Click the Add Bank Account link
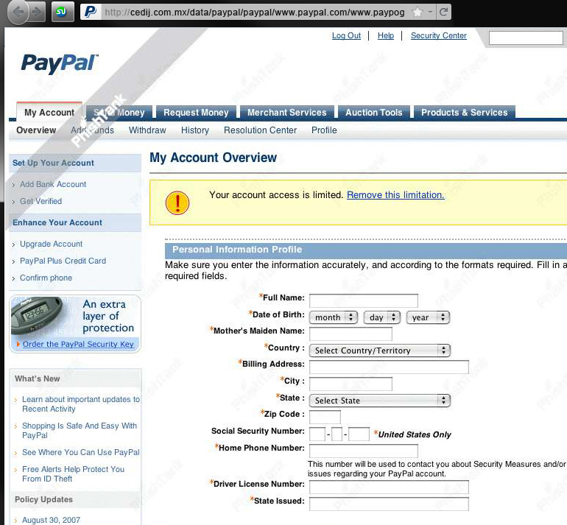The image size is (567, 525). [53, 184]
